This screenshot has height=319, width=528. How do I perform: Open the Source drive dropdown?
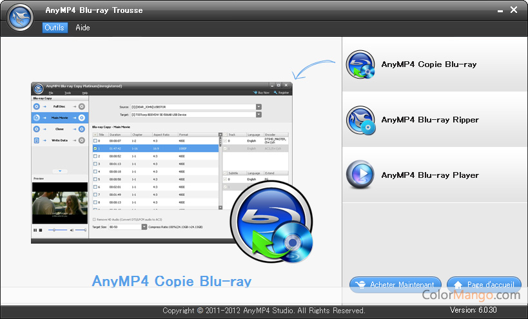click(x=259, y=106)
